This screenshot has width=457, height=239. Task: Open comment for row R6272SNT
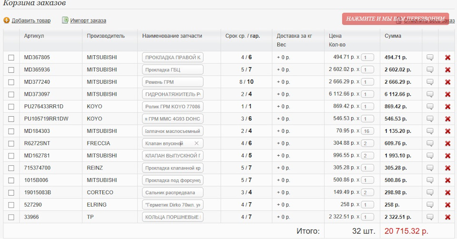tap(430, 143)
